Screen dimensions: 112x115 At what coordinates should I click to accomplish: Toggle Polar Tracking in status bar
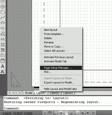coord(61,113)
